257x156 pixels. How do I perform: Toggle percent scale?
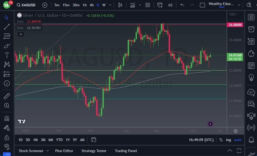(221, 140)
